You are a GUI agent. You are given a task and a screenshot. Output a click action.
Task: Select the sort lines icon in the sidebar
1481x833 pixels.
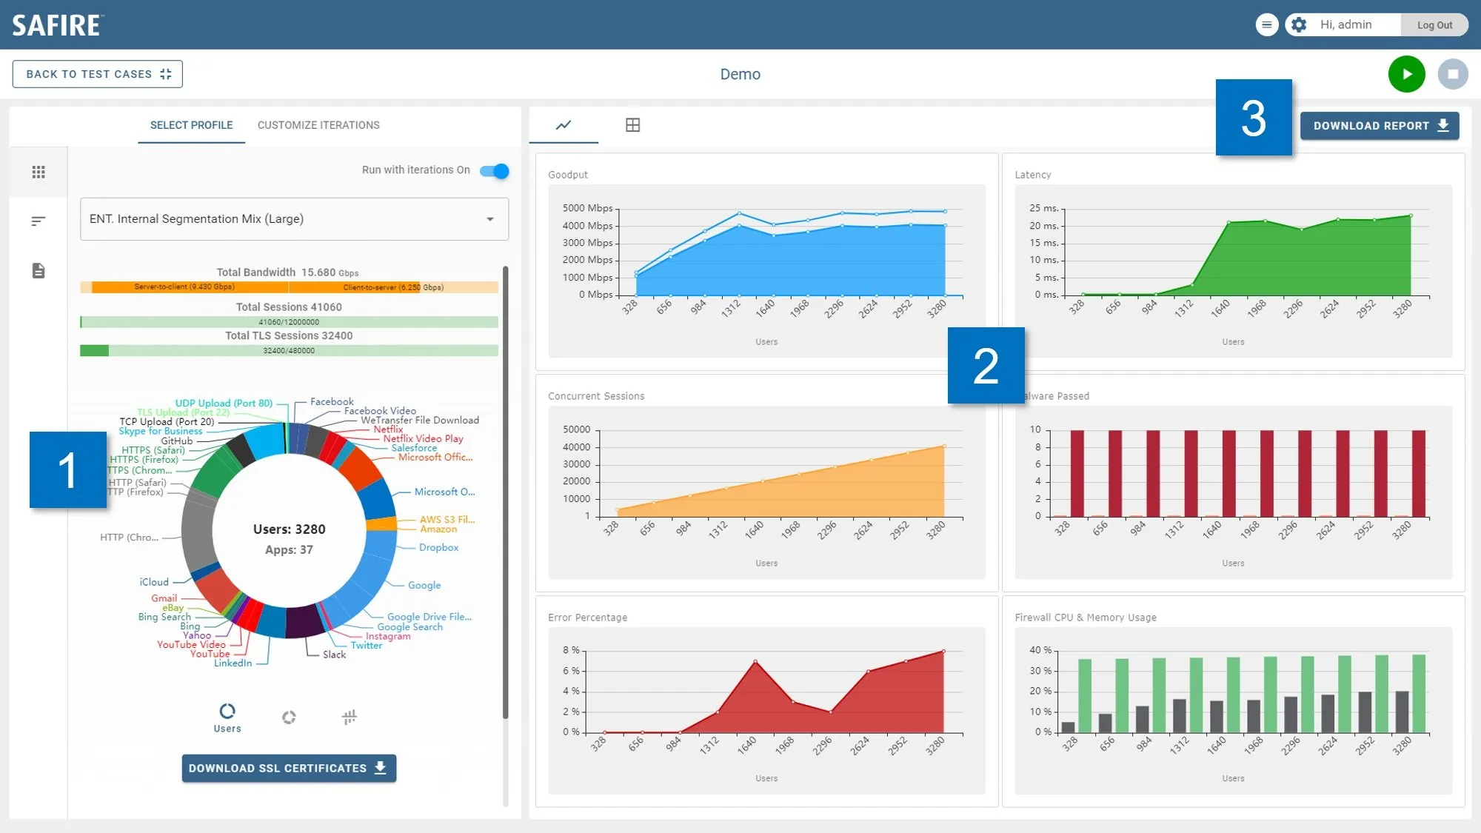(39, 221)
